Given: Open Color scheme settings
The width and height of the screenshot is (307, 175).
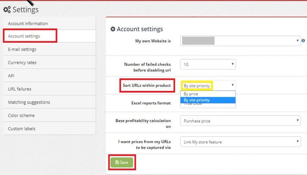Looking at the screenshot, I should tap(49, 116).
